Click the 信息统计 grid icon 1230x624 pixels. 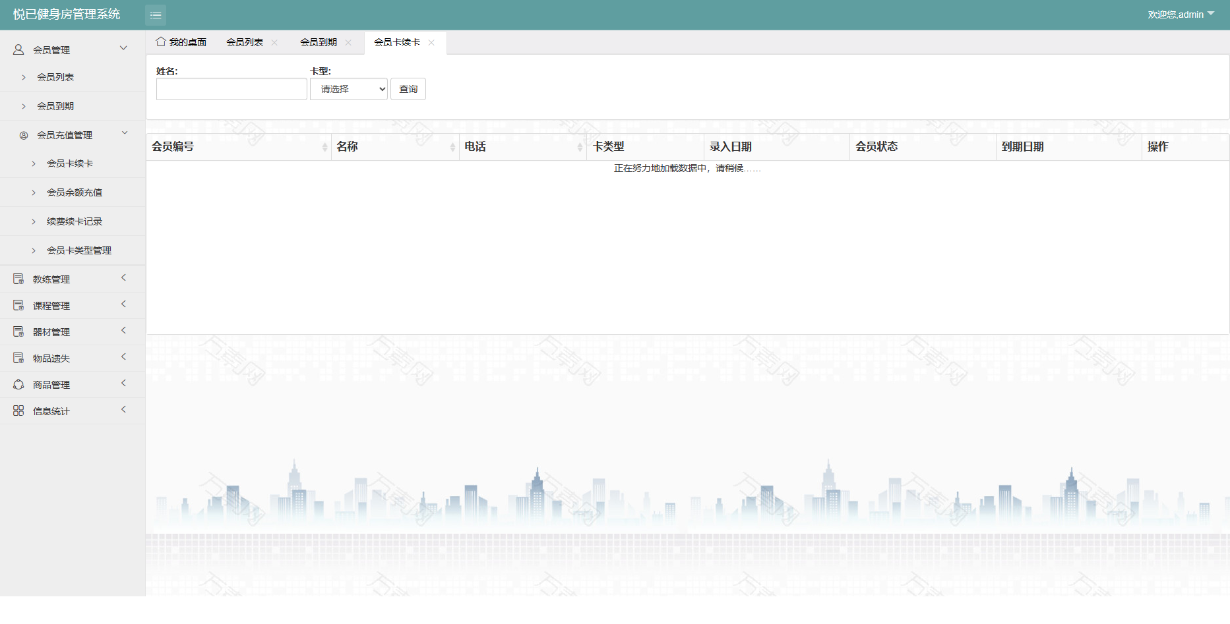coord(18,411)
